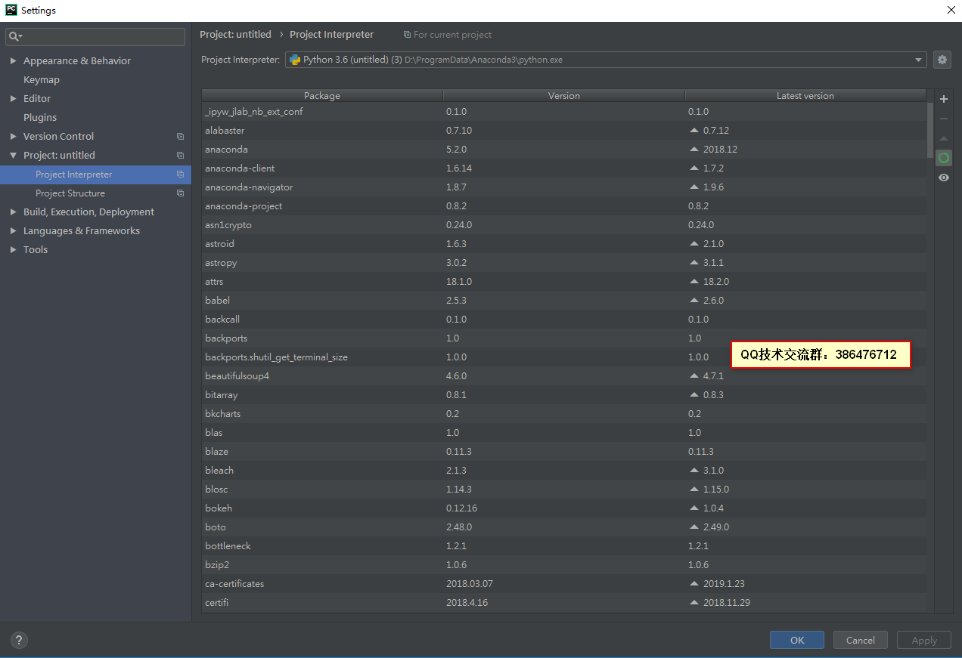Click the minus icon to uninstall a package

943,119
